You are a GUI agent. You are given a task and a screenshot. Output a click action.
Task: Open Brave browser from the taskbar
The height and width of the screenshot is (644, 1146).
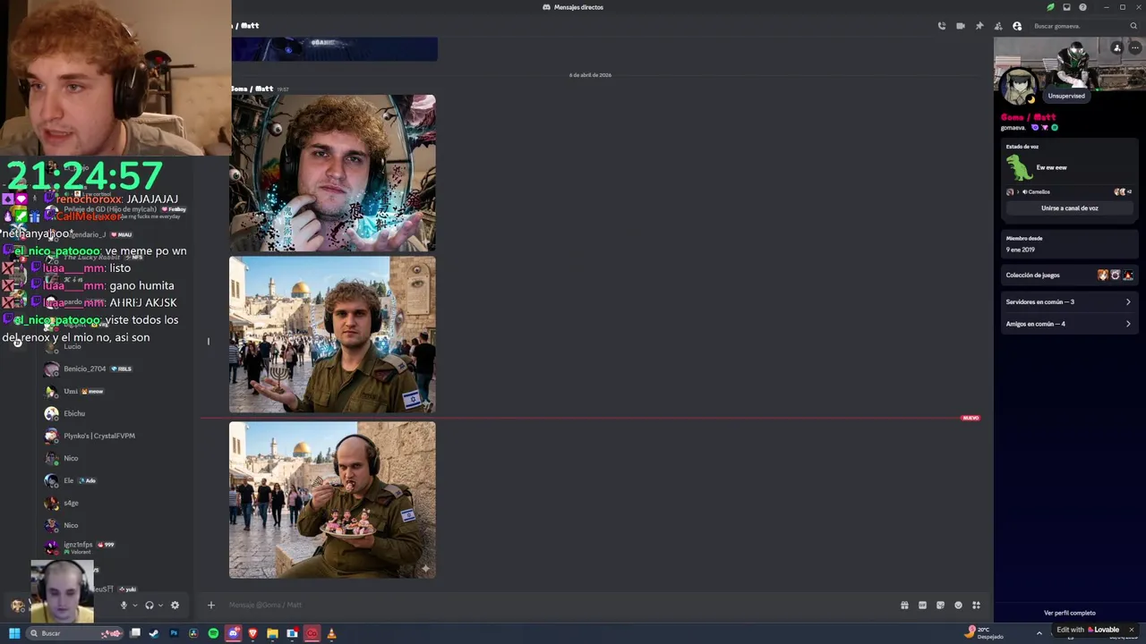(252, 633)
